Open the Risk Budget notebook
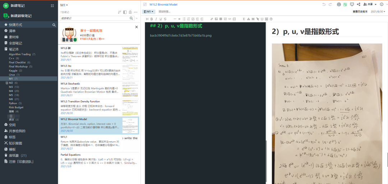388x184 pixels. coord(16,108)
